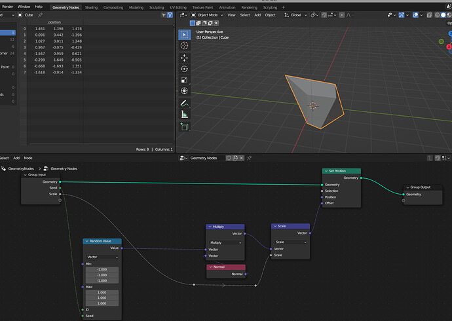The image size is (452, 321).
Task: Edit the first Max value 1.000
Action: coord(102,292)
